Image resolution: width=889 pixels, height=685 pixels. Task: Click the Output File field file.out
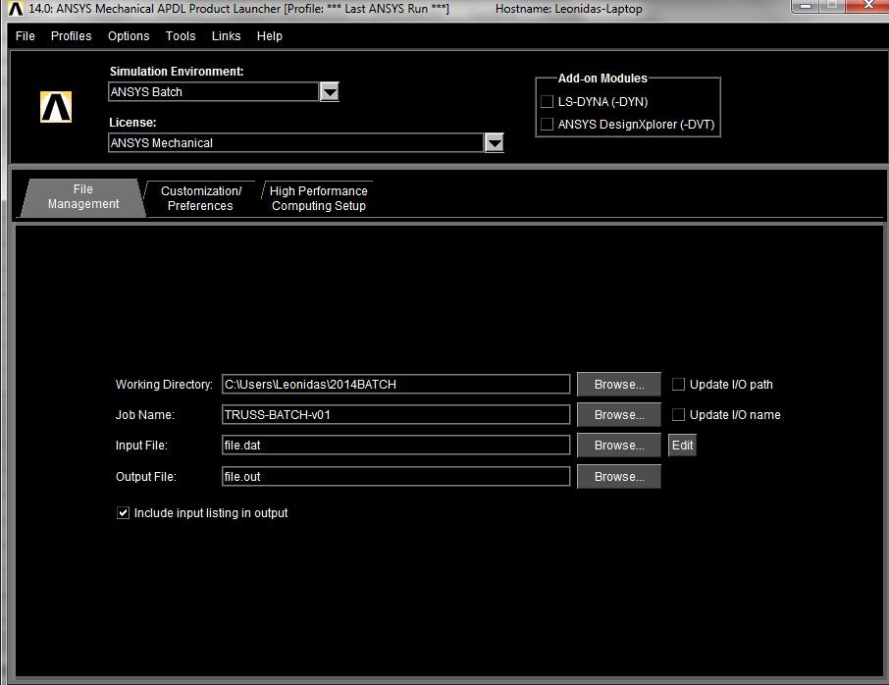[395, 476]
